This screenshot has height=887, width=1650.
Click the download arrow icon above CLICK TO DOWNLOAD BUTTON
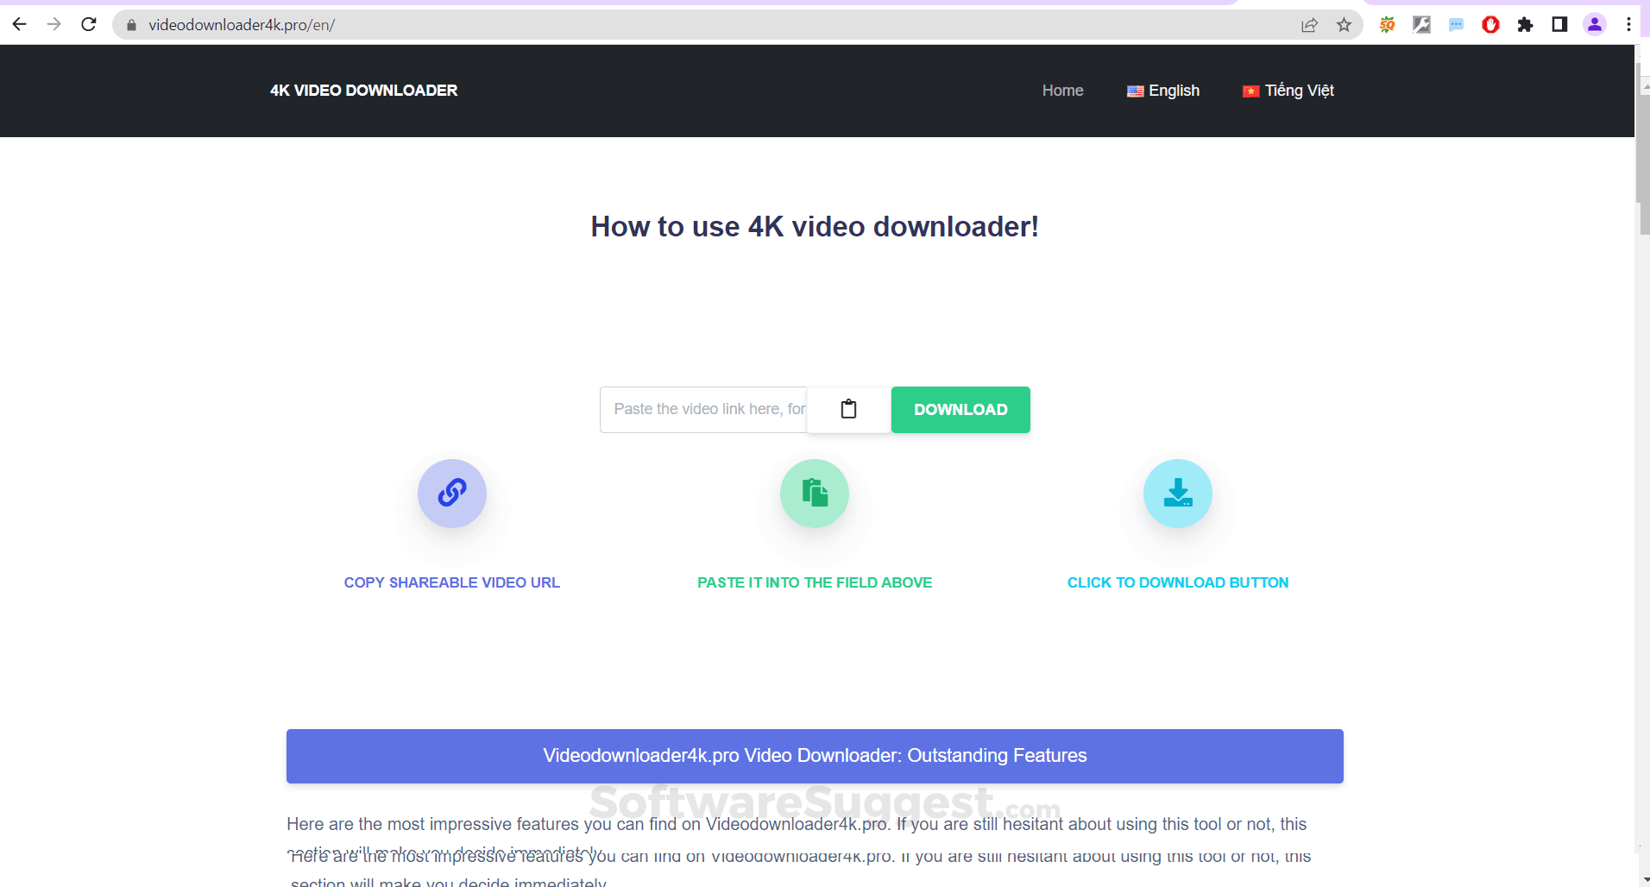[x=1178, y=494]
